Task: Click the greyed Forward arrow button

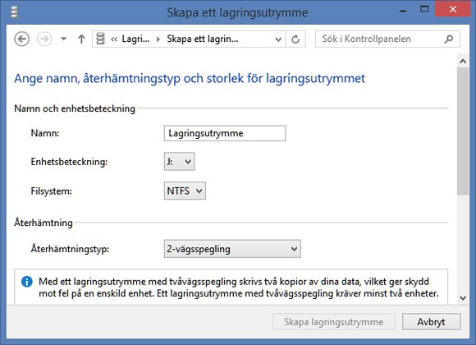Action: [44, 39]
